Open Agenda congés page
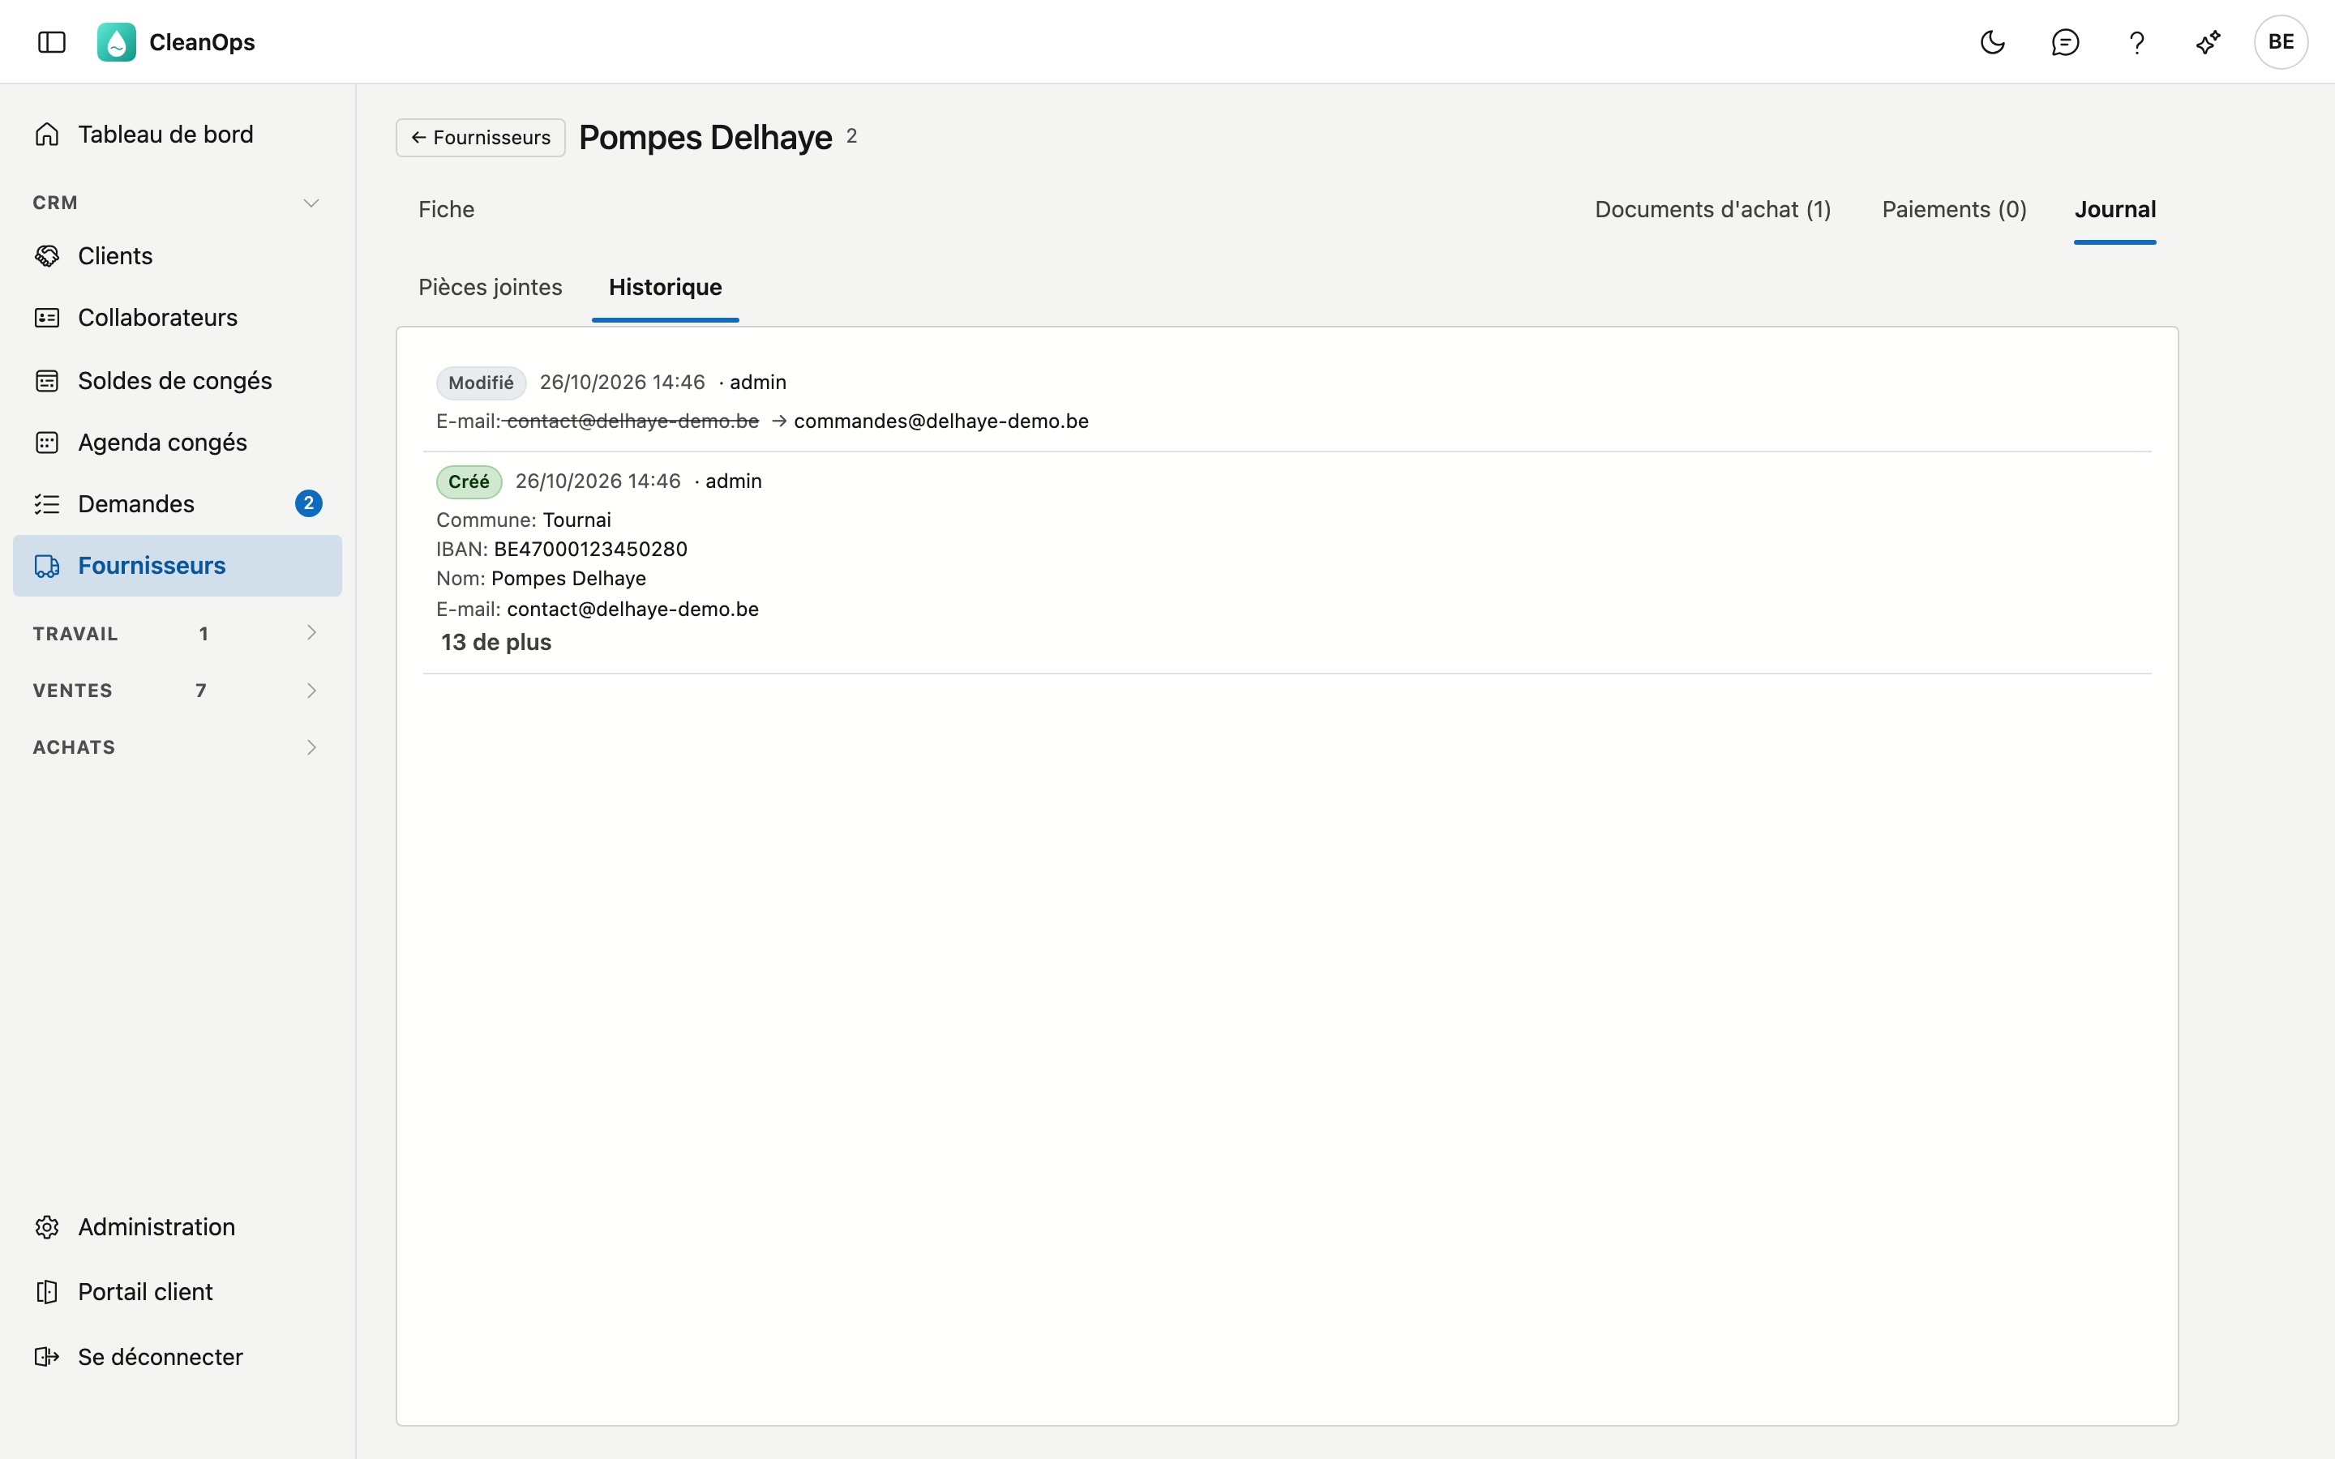The height and width of the screenshot is (1459, 2335). 178,442
